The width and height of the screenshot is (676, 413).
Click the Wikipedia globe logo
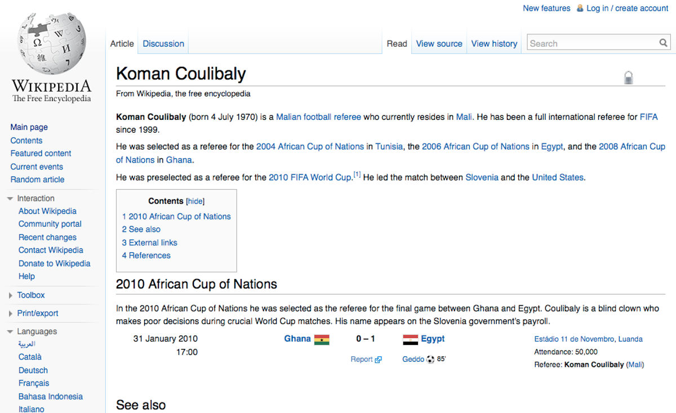(x=52, y=44)
